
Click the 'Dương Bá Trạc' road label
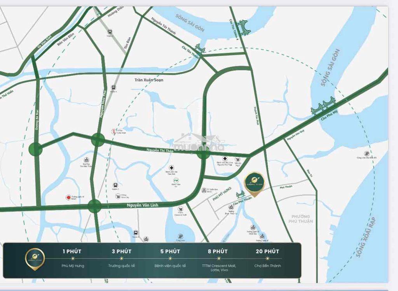37,120
